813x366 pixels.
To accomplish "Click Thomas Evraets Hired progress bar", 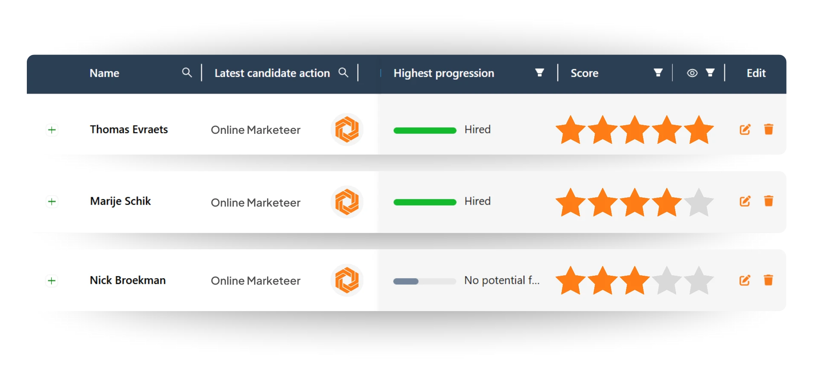I will (425, 131).
